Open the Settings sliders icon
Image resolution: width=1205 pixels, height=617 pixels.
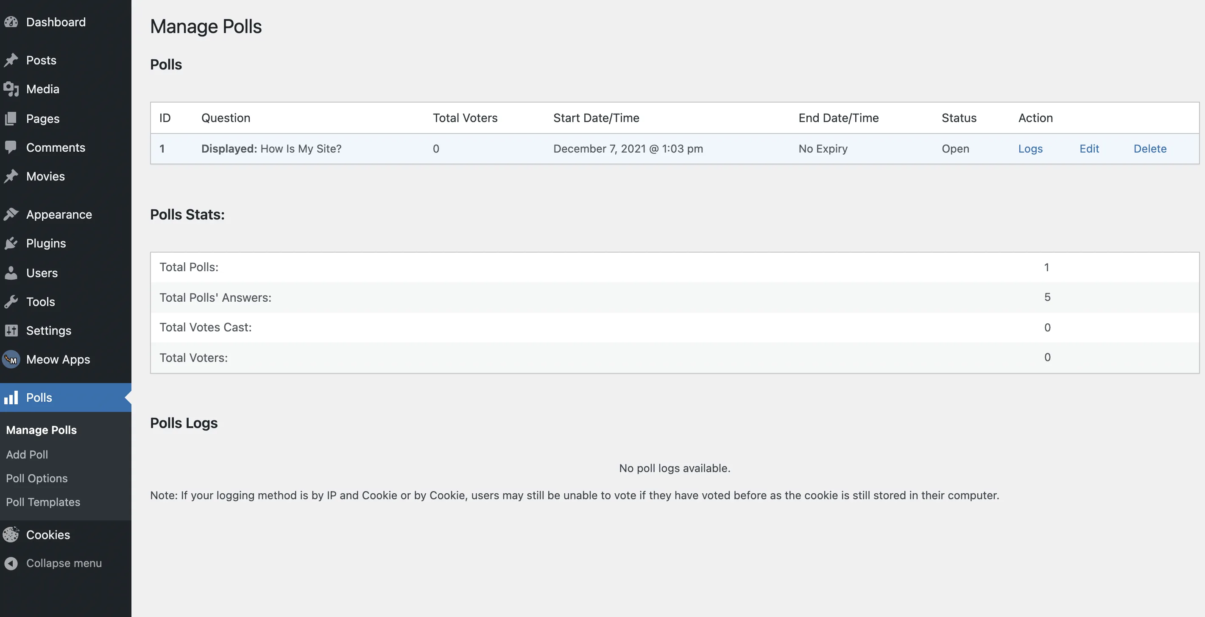[x=11, y=331]
